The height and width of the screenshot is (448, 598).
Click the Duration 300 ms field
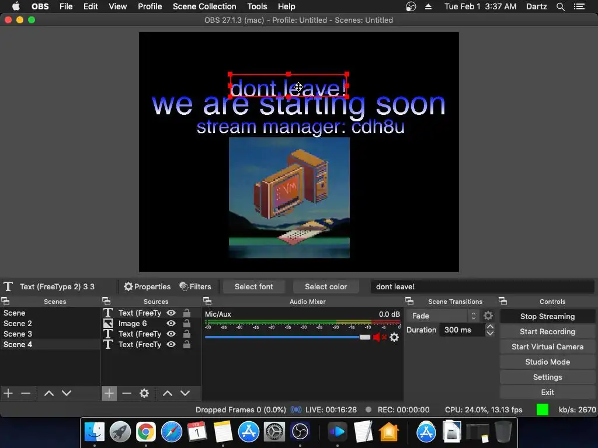(x=463, y=330)
